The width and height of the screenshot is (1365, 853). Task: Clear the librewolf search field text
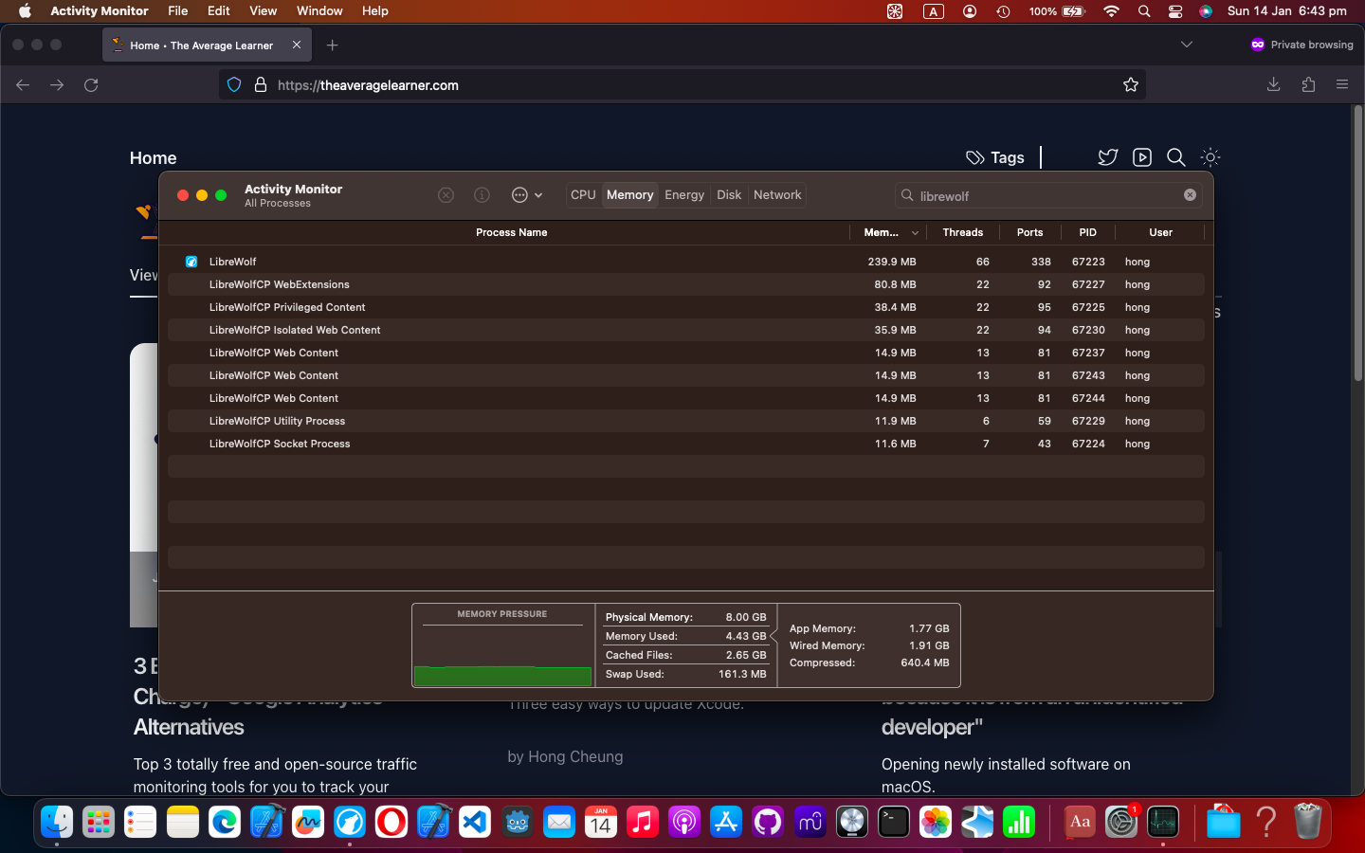(x=1190, y=195)
